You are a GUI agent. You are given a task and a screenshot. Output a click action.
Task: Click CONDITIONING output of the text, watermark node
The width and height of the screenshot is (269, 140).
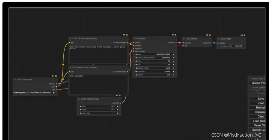click(127, 72)
